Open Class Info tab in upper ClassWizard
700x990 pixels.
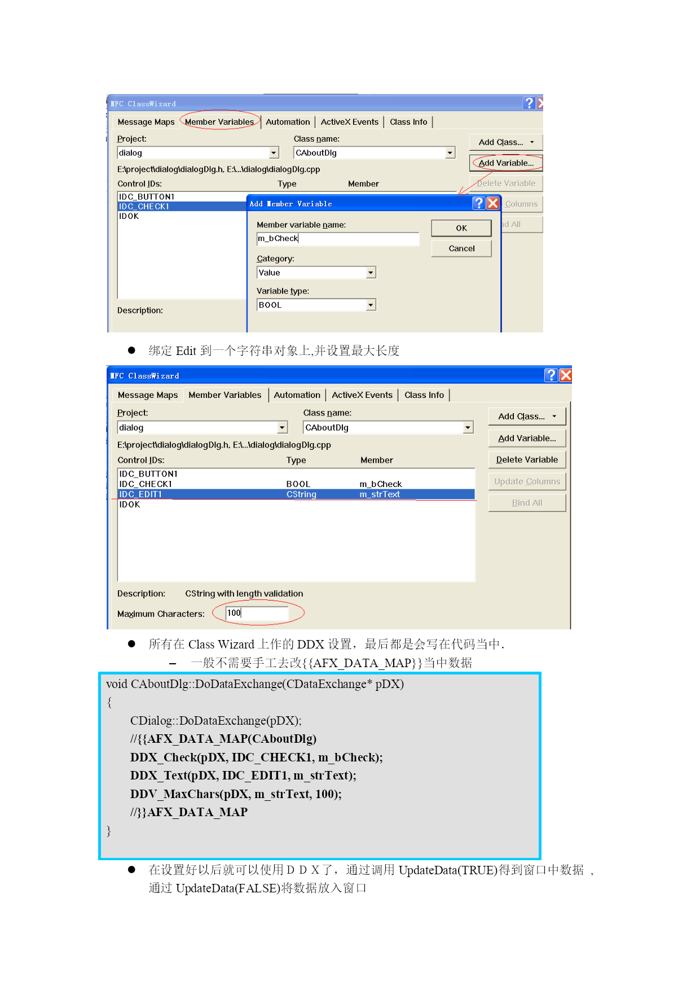pyautogui.click(x=408, y=122)
